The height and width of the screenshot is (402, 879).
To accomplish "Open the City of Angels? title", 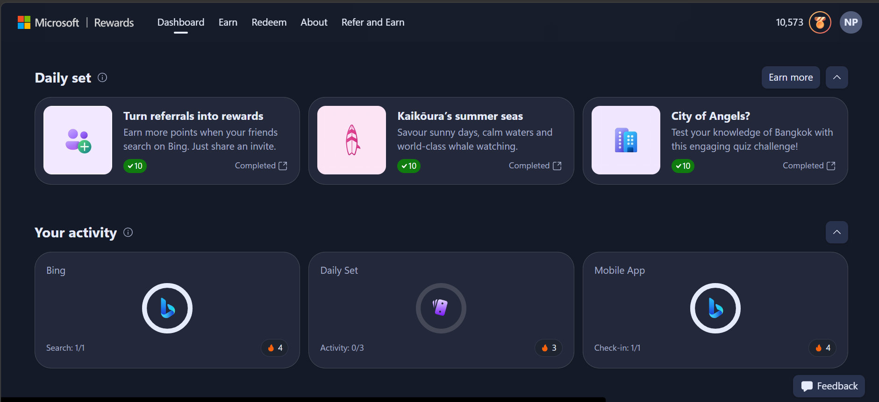I will (711, 116).
